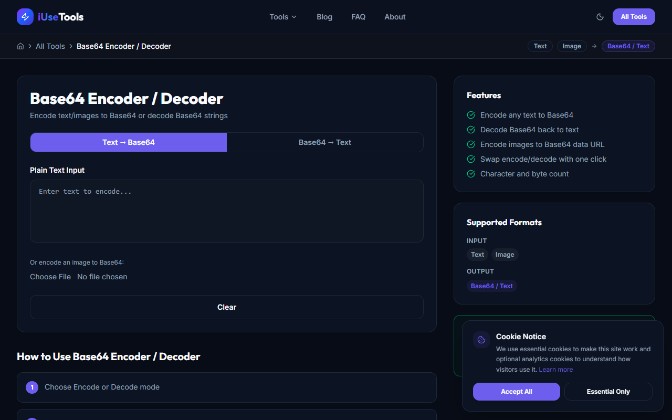672x420 pixels.
Task: Click inside the plain text input area
Action: 226,210
